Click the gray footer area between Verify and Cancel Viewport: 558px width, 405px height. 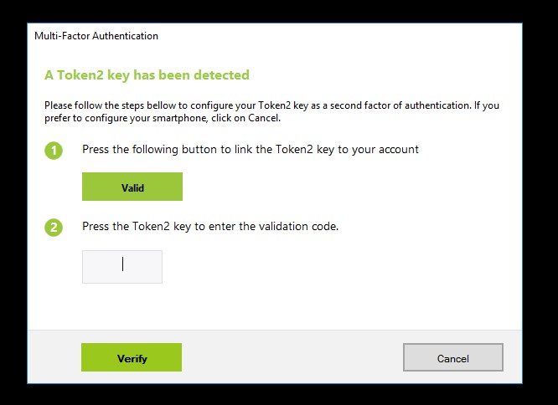tap(292, 358)
